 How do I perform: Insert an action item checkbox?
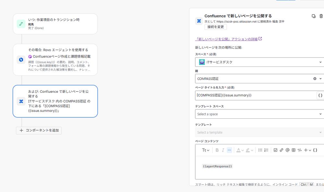point(275,150)
